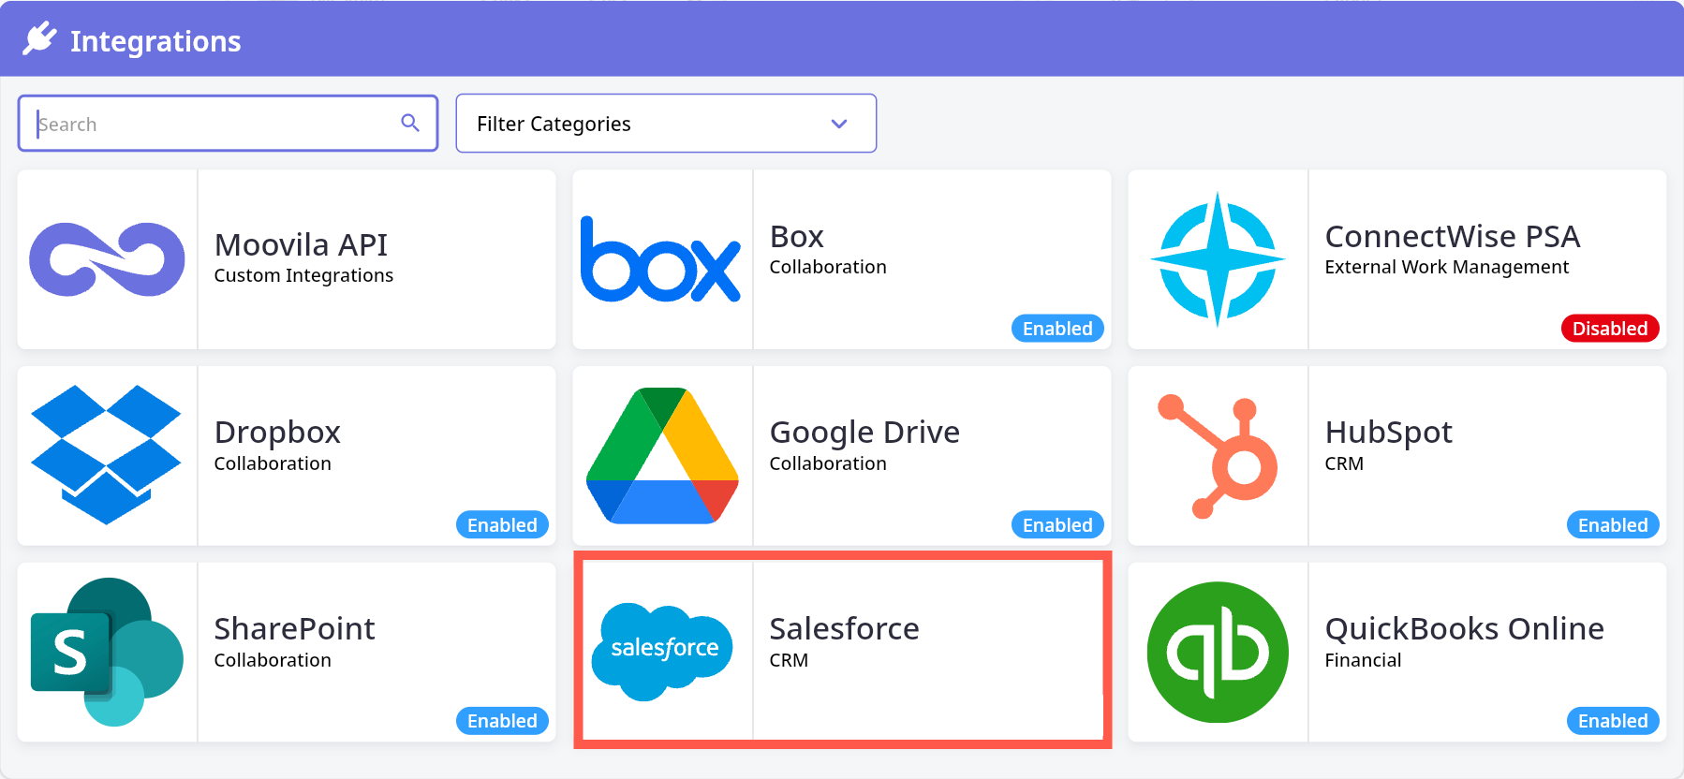Click the SharePoint logo icon
The width and height of the screenshot is (1684, 779).
click(107, 652)
